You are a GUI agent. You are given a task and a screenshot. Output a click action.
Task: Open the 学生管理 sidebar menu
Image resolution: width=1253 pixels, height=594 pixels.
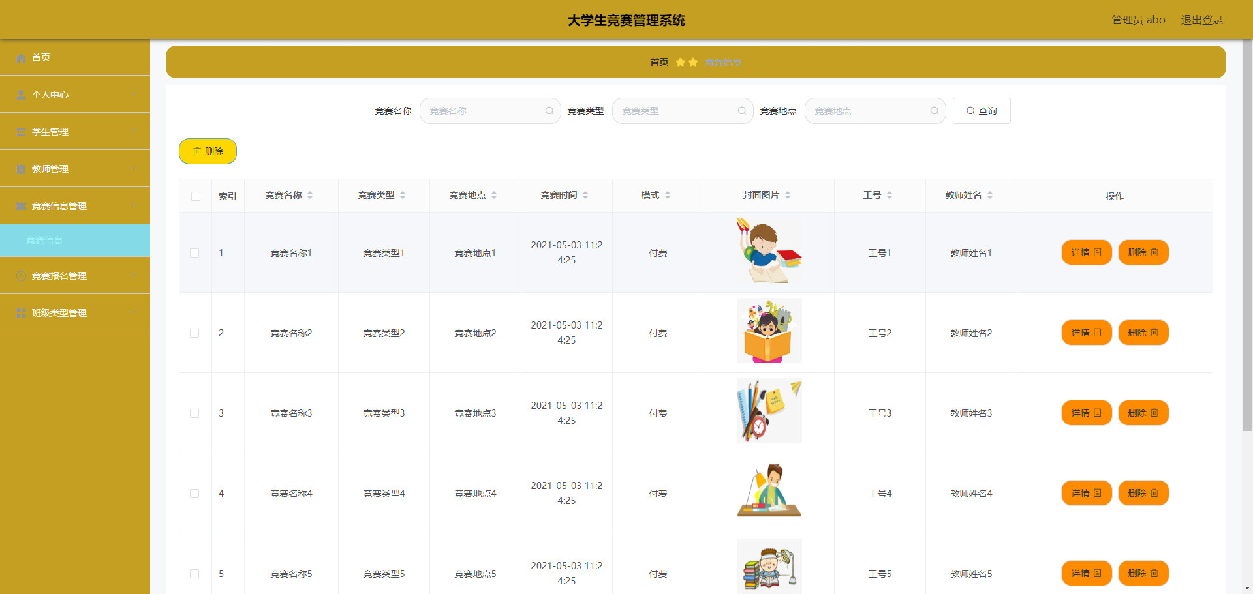point(75,132)
